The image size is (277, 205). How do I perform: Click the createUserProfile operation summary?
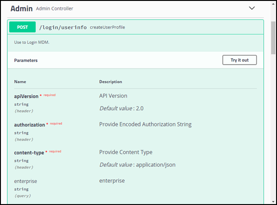(107, 28)
